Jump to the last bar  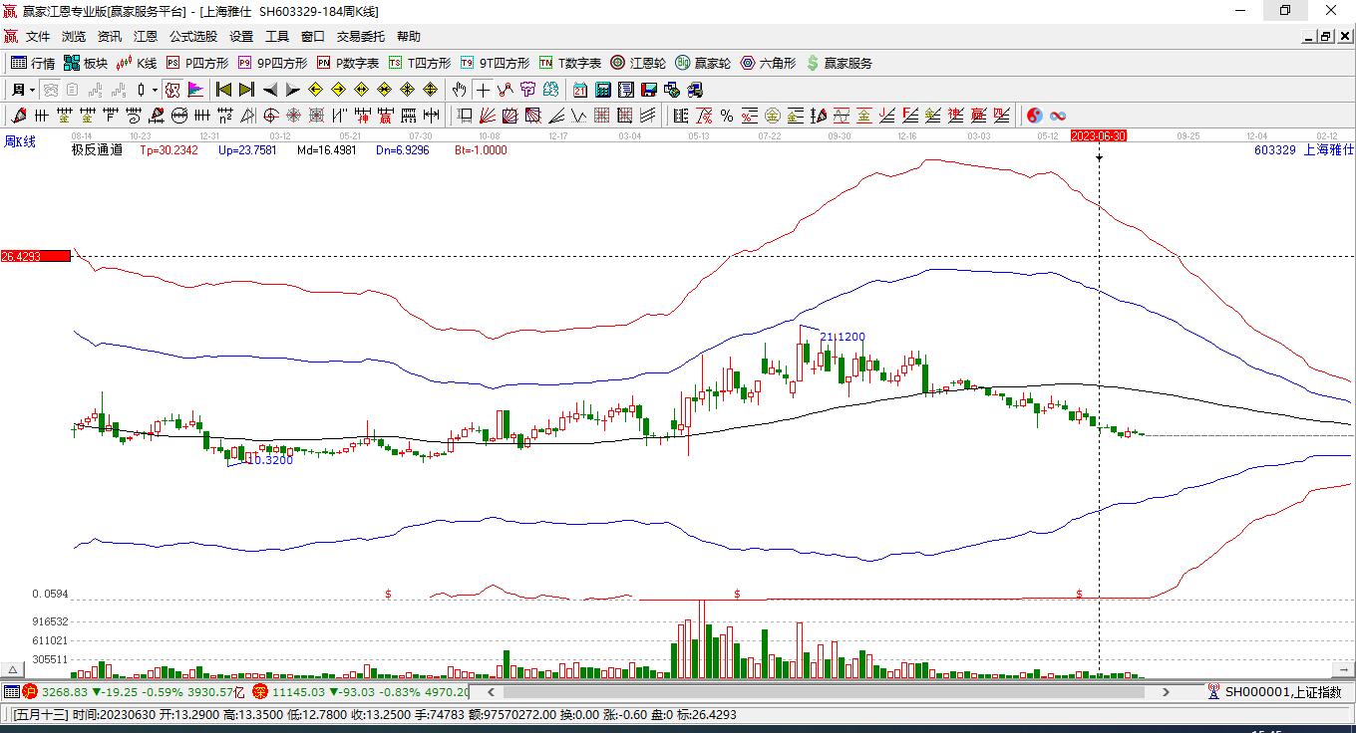click(246, 90)
